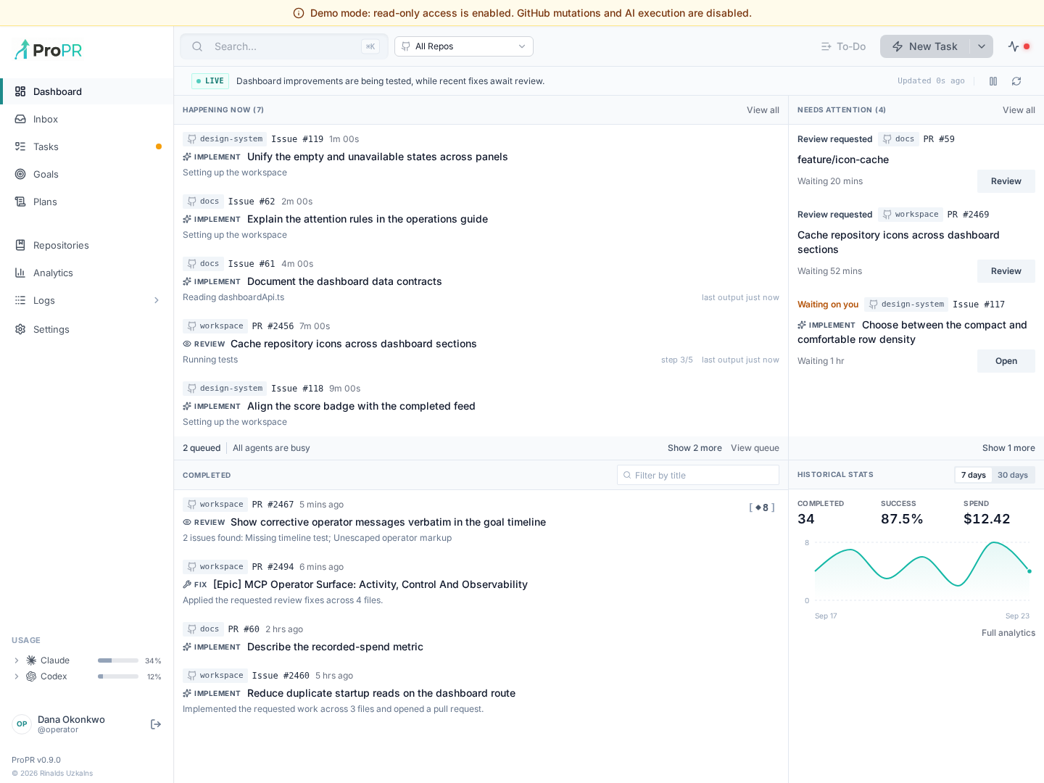Click the pause live updates icon
The height and width of the screenshot is (783, 1044).
(x=993, y=81)
